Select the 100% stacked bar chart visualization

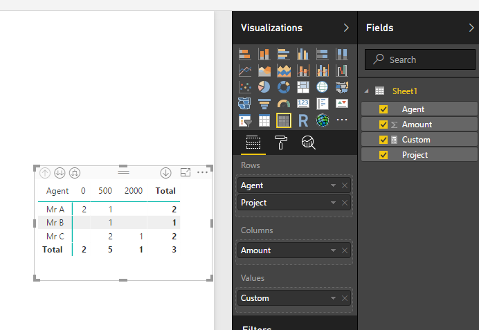[x=323, y=55]
